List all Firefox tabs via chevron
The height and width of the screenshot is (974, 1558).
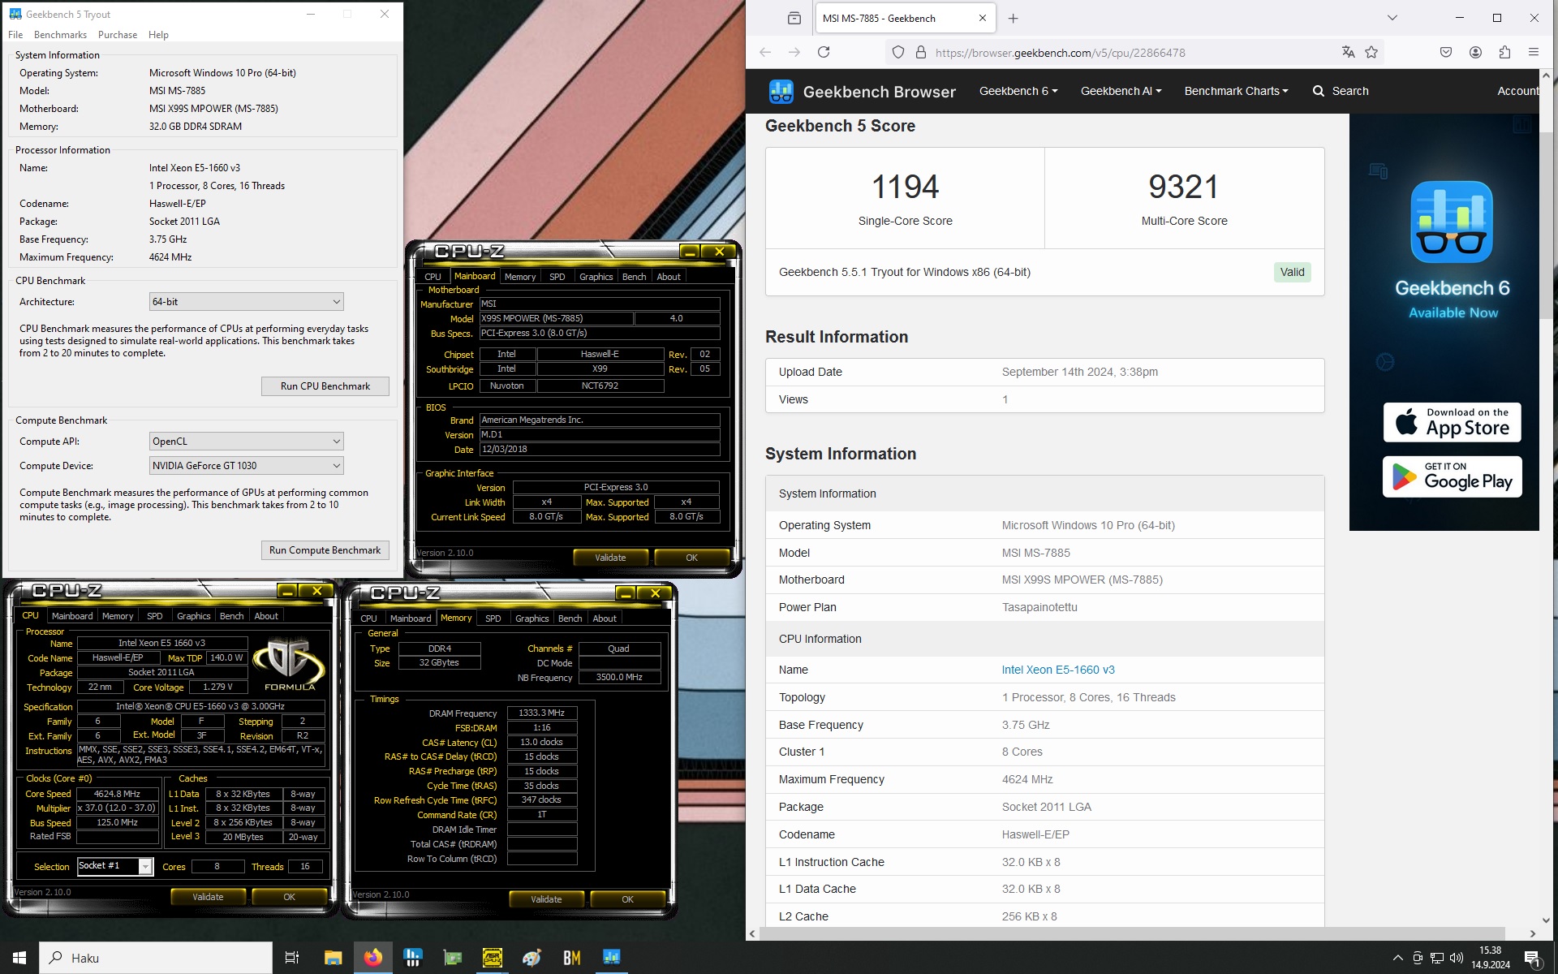(x=1392, y=18)
